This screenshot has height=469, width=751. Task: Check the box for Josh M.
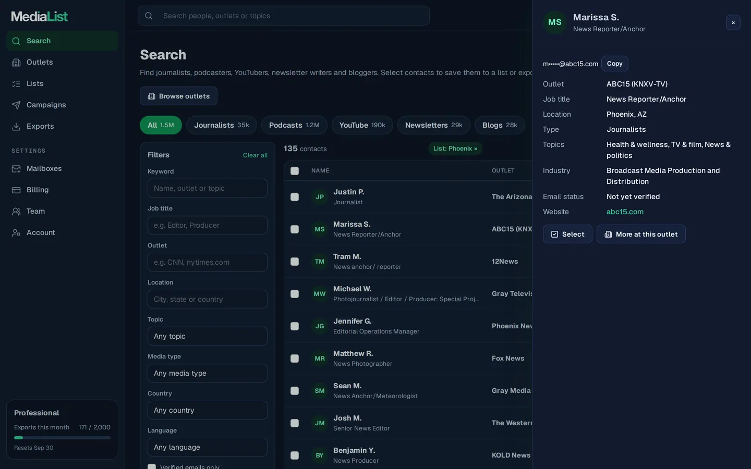pyautogui.click(x=295, y=423)
